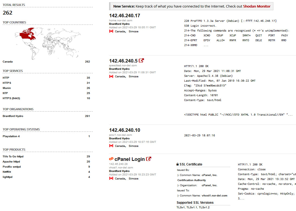Filter by TiVo To Go httpd product
The height and width of the screenshot is (211, 296).
13,156
